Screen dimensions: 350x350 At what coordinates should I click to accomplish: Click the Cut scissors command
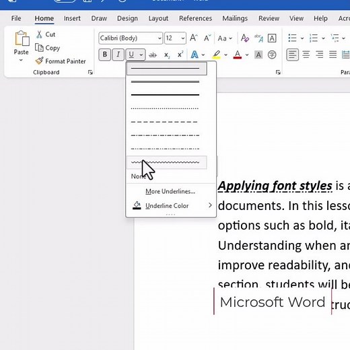click(x=46, y=34)
